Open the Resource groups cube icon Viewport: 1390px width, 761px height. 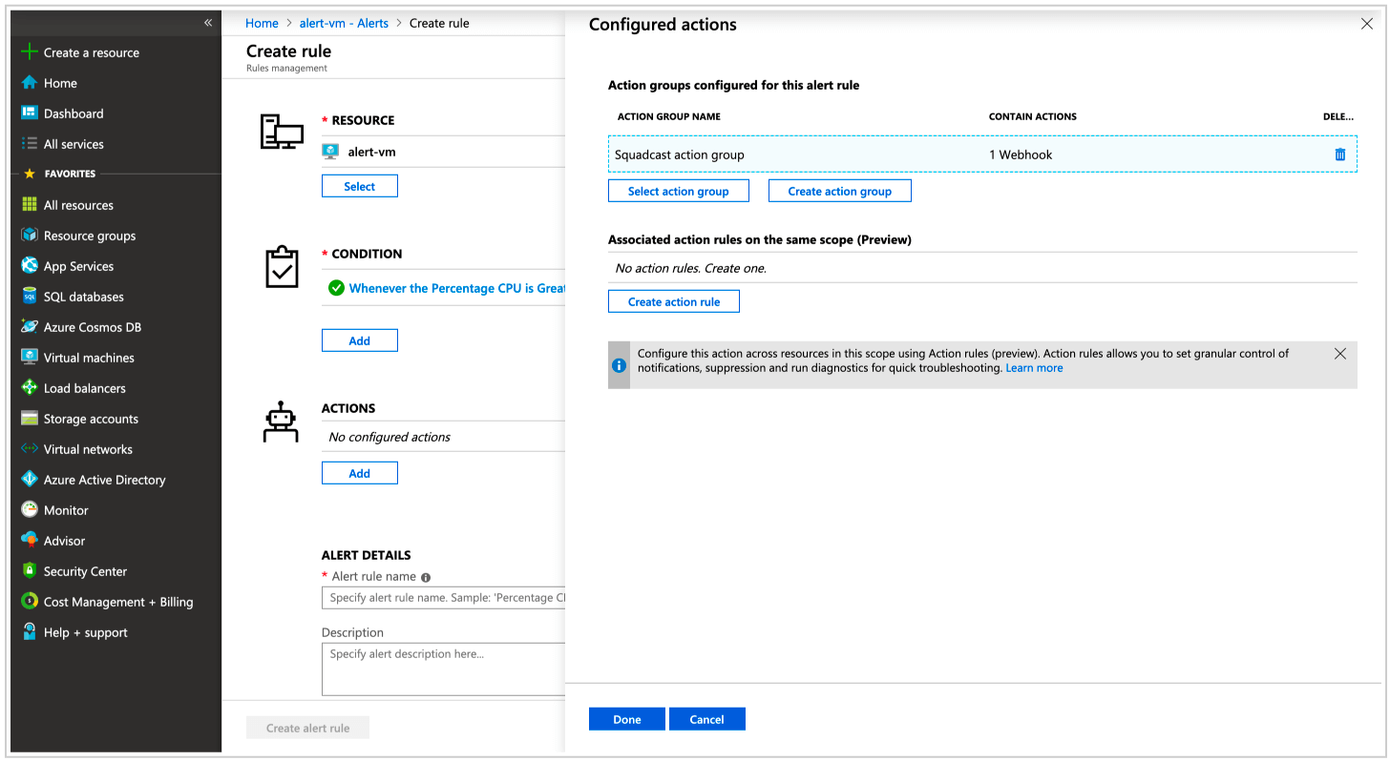(29, 236)
